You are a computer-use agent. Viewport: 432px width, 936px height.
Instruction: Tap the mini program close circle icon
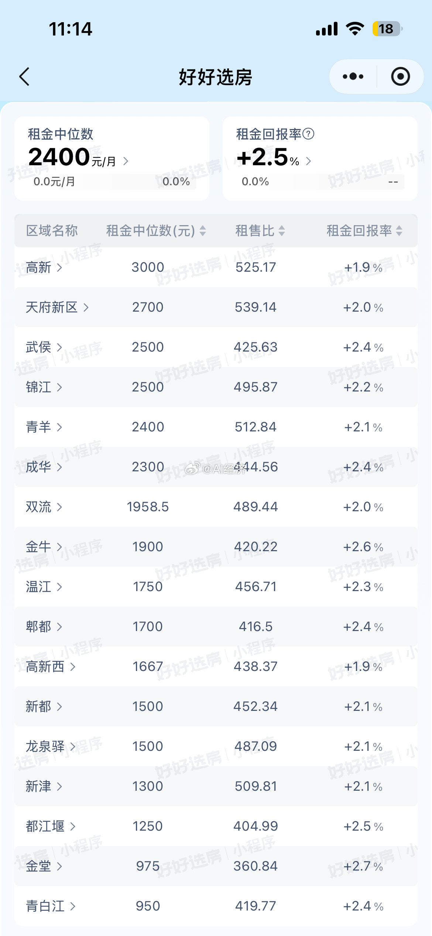(x=400, y=77)
